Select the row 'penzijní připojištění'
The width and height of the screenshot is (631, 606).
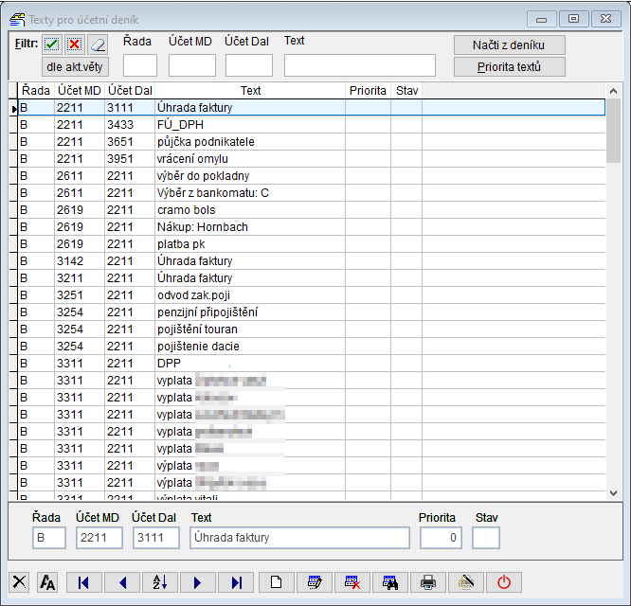(x=312, y=312)
